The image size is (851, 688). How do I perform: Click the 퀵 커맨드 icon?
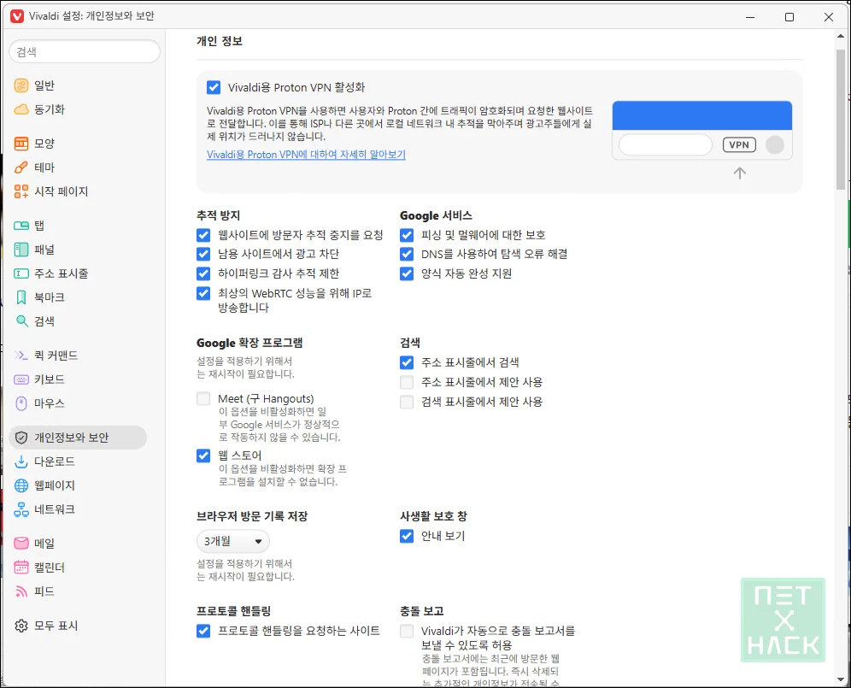click(21, 356)
